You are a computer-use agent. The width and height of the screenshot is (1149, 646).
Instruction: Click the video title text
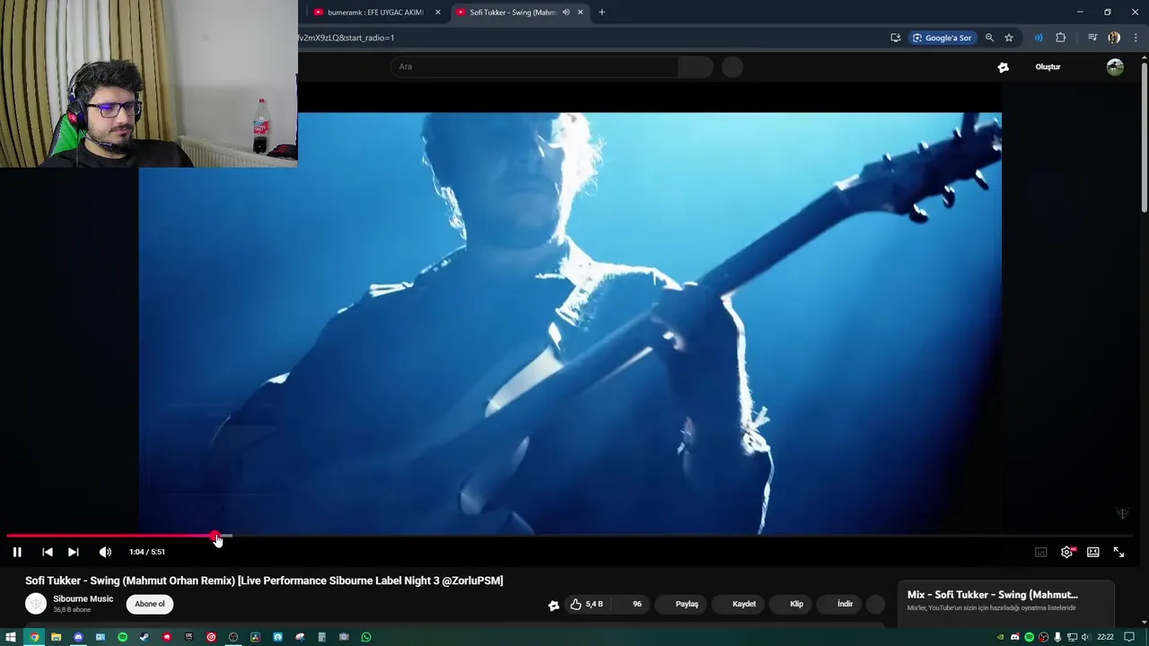pyautogui.click(x=264, y=581)
